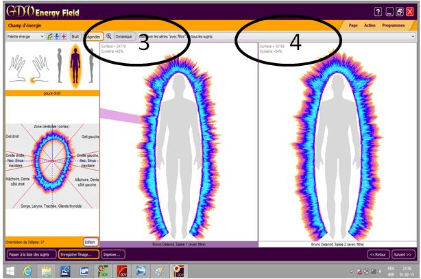This screenshot has width=421, height=279.
Task: Expand the dropdown arrow at toolbar far right
Action: click(413, 36)
